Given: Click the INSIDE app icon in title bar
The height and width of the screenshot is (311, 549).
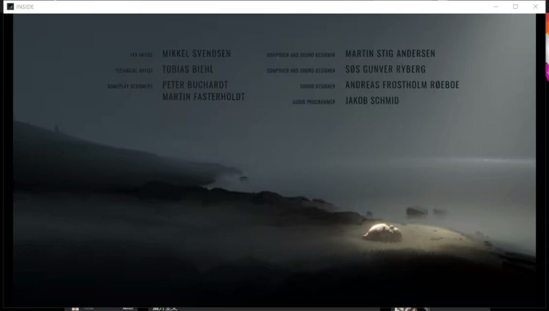Looking at the screenshot, I should coord(11,7).
